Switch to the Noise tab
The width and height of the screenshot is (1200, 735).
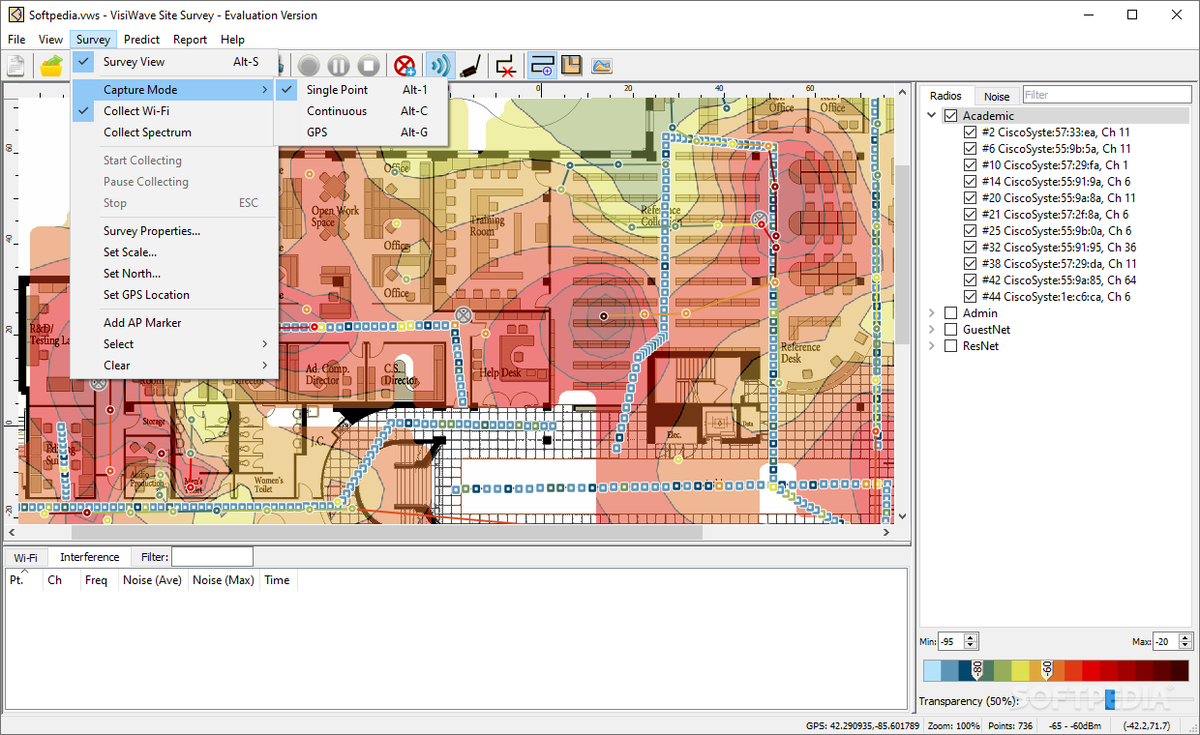pos(997,96)
